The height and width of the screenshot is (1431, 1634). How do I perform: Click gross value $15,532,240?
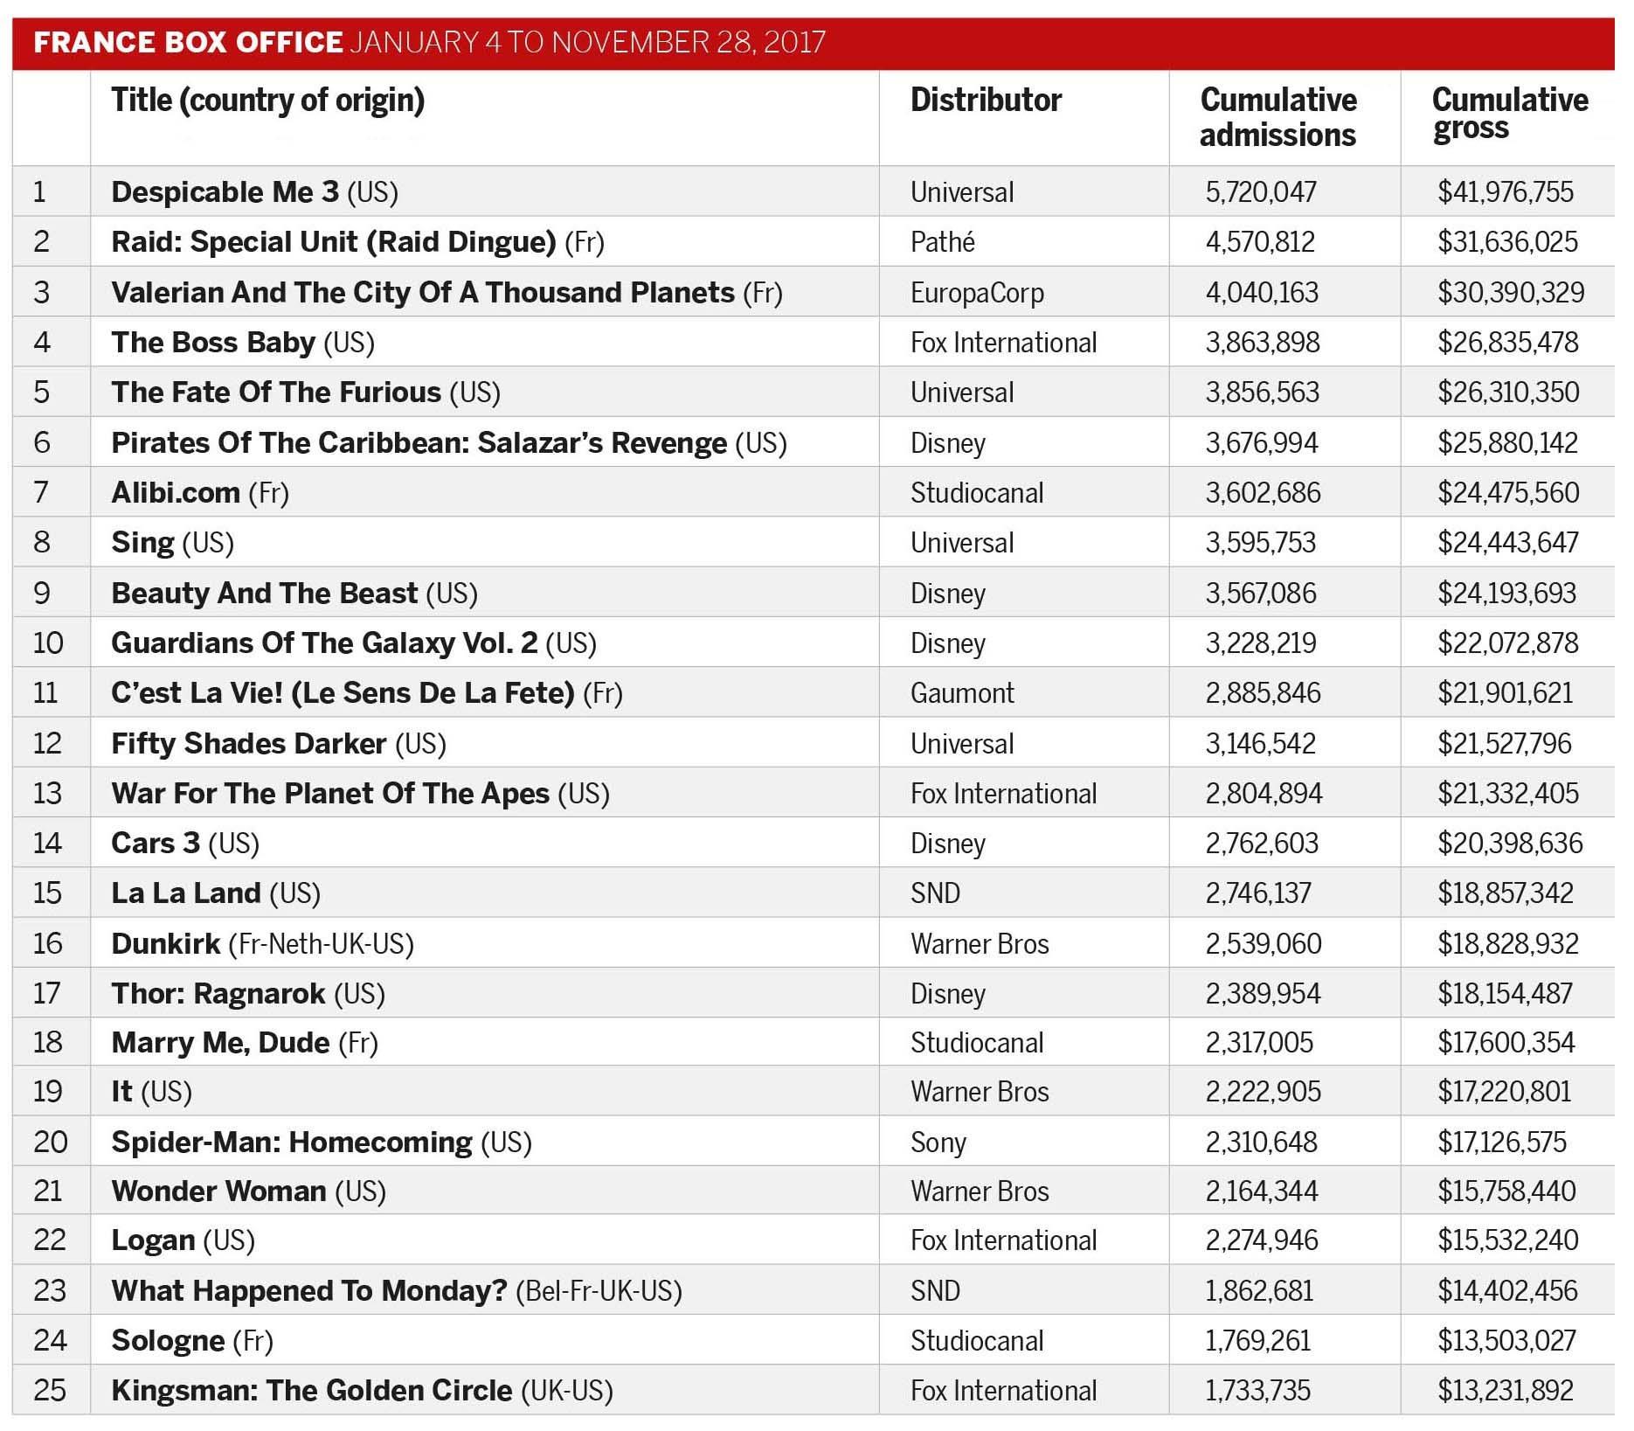[1508, 1240]
